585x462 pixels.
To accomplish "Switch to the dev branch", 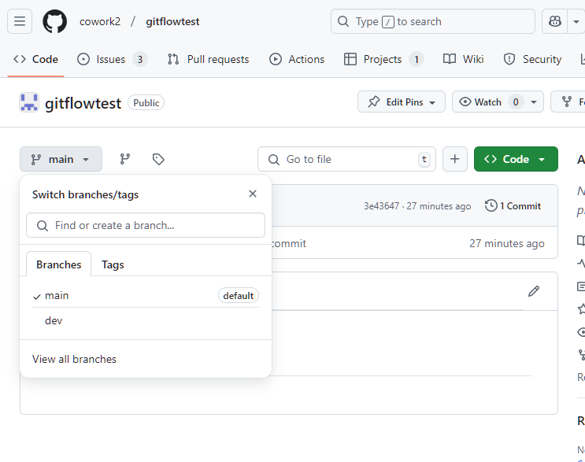I will click(x=146, y=320).
